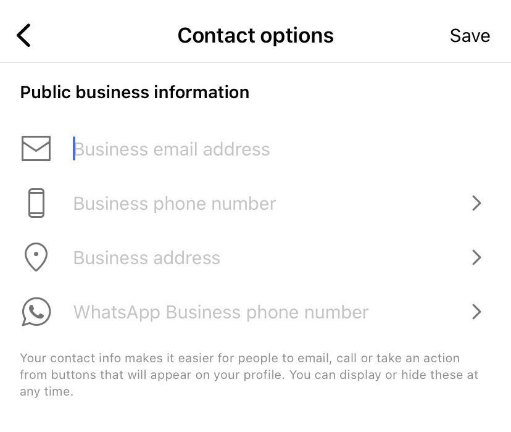511x432 pixels.
Task: Tap the location pin icon
Action: pos(36,257)
